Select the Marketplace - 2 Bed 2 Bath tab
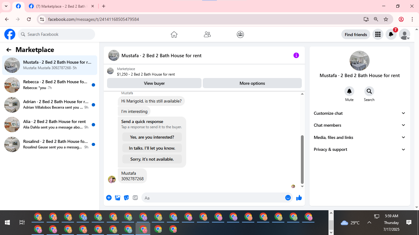The image size is (419, 235). 61,6
